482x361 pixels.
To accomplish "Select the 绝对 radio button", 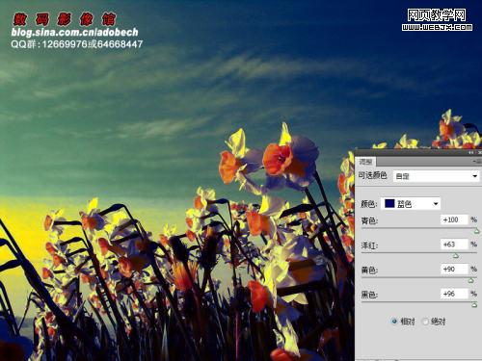I will [425, 321].
